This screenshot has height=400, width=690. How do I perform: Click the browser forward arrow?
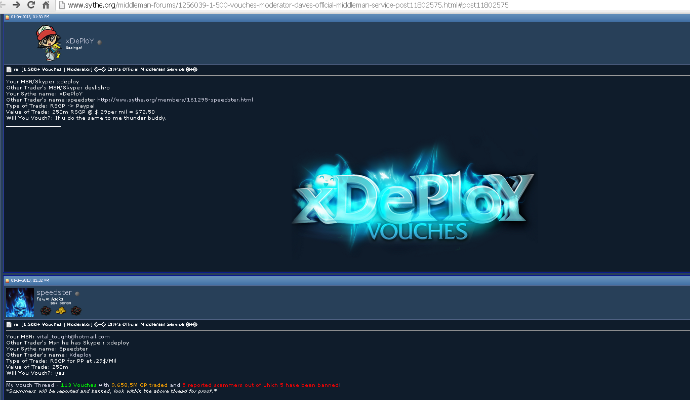click(16, 5)
